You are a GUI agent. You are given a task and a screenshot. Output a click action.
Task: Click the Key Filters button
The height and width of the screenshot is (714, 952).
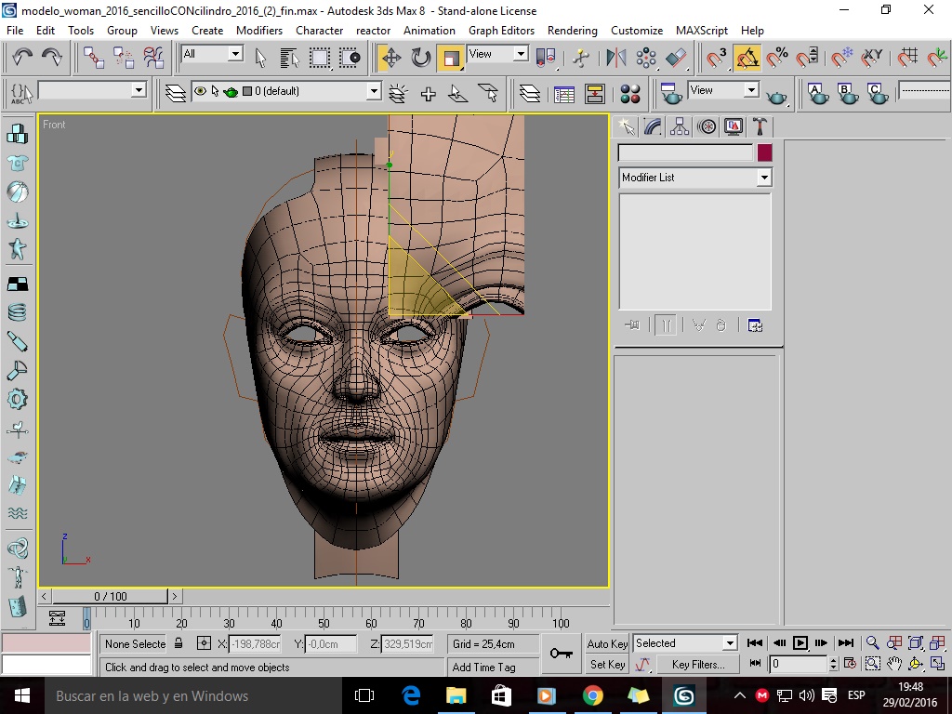pos(697,665)
